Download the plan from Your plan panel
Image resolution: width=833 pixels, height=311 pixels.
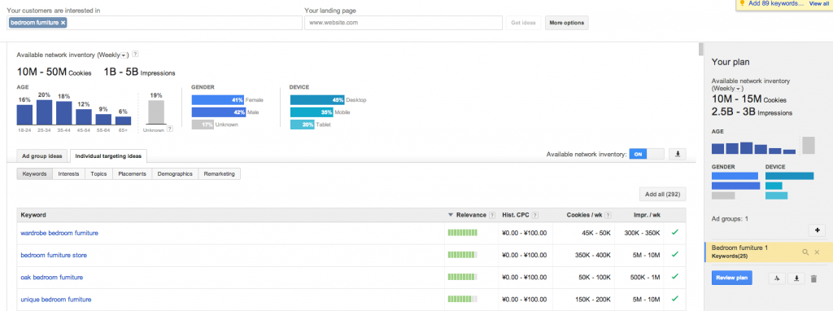coord(796,278)
